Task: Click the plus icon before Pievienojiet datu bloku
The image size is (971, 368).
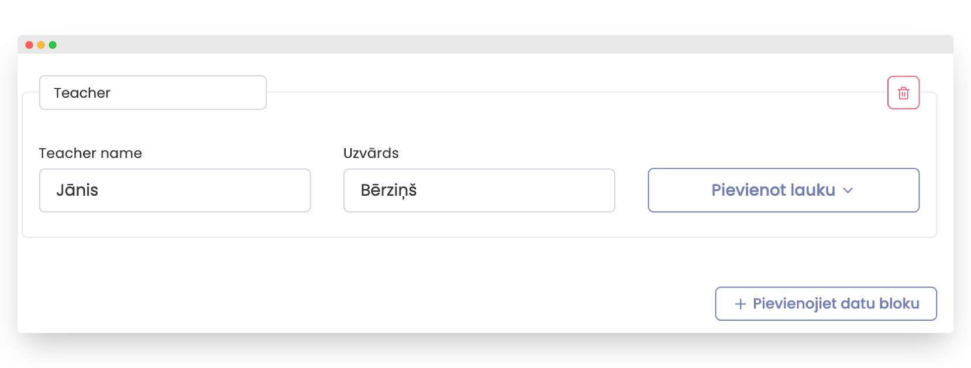Action: pos(741,304)
